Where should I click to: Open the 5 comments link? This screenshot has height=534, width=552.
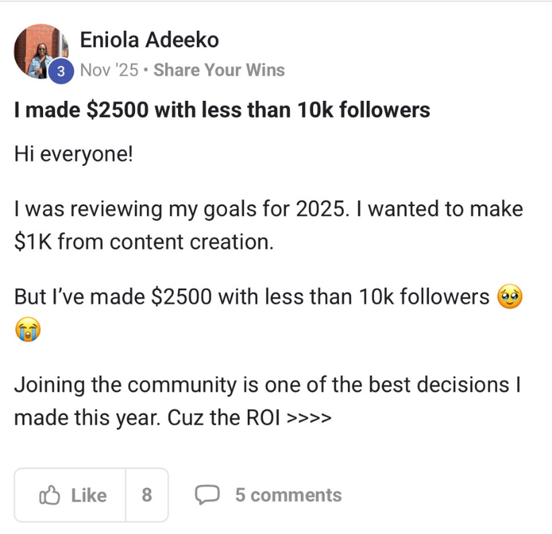click(288, 496)
